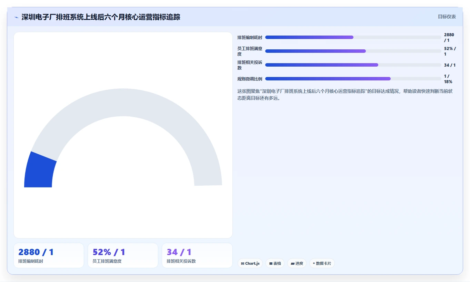470x282 pixels.
Task: Click the 1 / 18% value text
Action: (x=448, y=79)
